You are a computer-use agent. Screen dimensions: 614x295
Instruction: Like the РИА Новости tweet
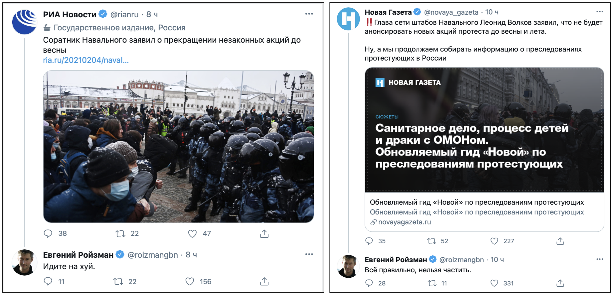click(x=192, y=234)
